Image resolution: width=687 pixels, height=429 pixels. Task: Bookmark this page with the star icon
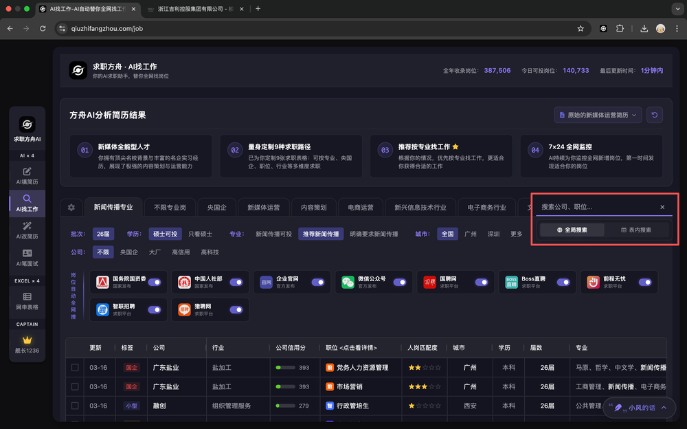[581, 29]
